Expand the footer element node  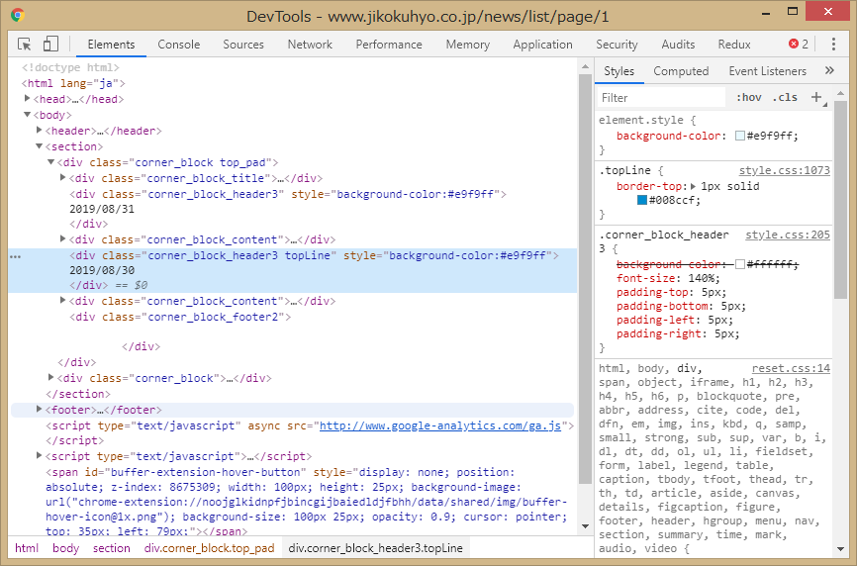(40, 410)
